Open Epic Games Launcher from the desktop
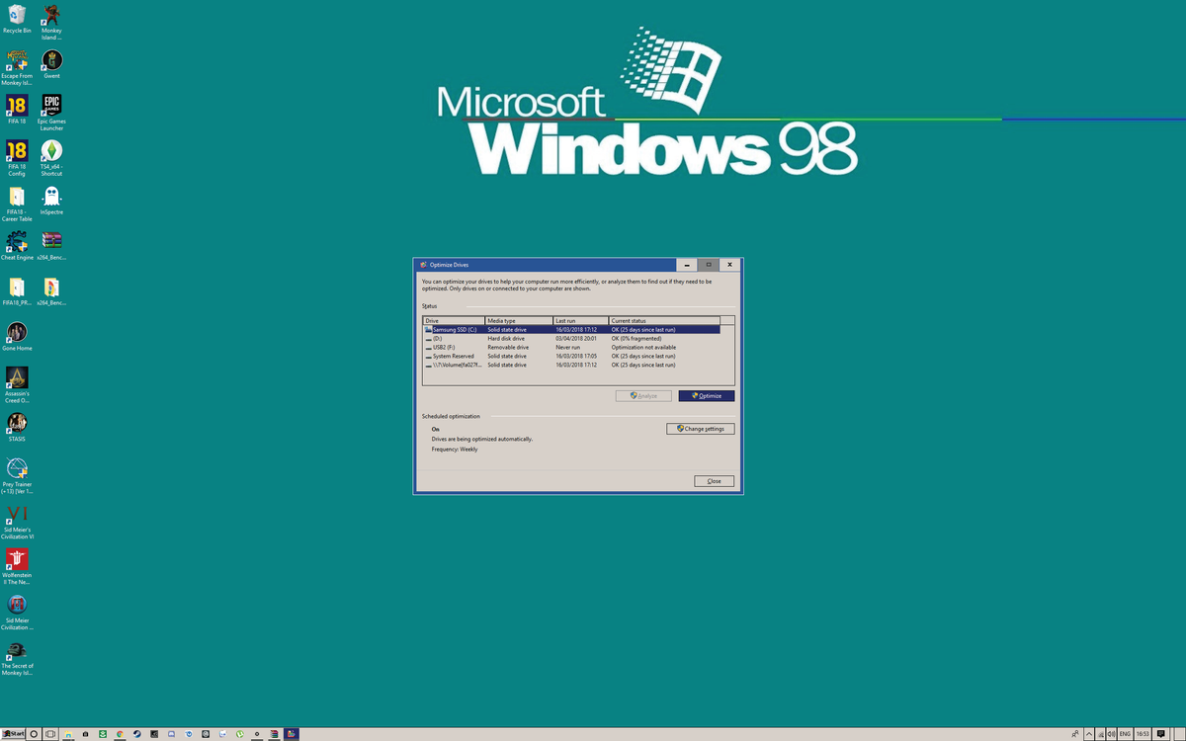Screen dimensions: 1186x741 50,104
